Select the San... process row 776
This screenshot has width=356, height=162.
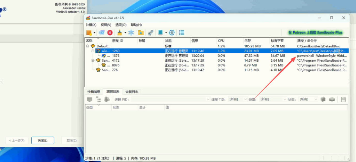[217, 70]
